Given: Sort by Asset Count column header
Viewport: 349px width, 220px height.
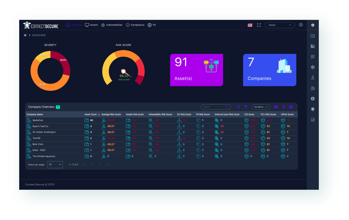Looking at the screenshot, I should point(91,114).
